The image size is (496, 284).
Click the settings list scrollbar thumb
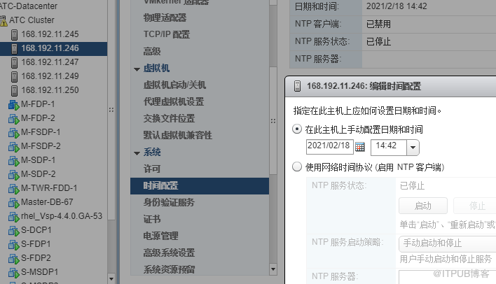click(x=273, y=120)
